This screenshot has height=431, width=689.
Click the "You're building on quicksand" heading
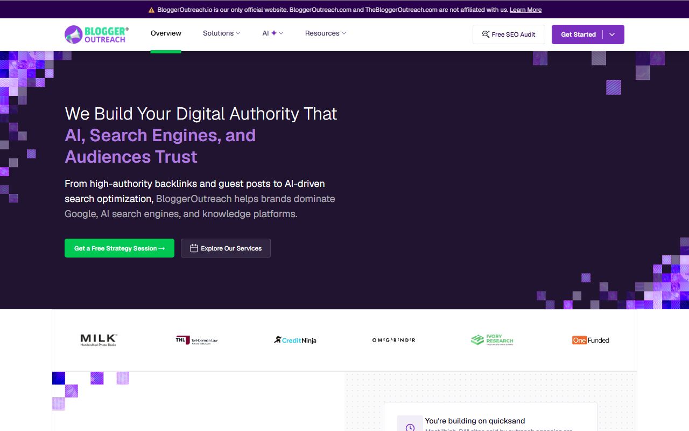475,421
